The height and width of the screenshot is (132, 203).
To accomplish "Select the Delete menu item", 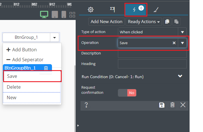I will (32, 87).
